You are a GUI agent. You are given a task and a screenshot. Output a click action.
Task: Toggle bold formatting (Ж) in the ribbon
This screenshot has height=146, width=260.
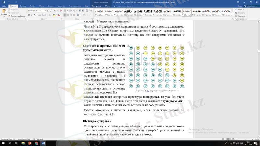click(29, 15)
